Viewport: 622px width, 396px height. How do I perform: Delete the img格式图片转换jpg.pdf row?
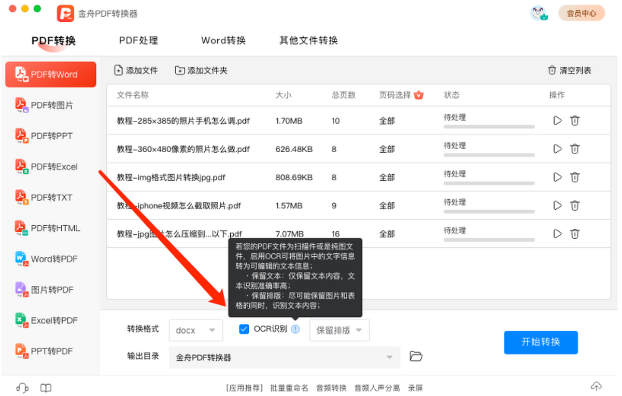tap(575, 178)
